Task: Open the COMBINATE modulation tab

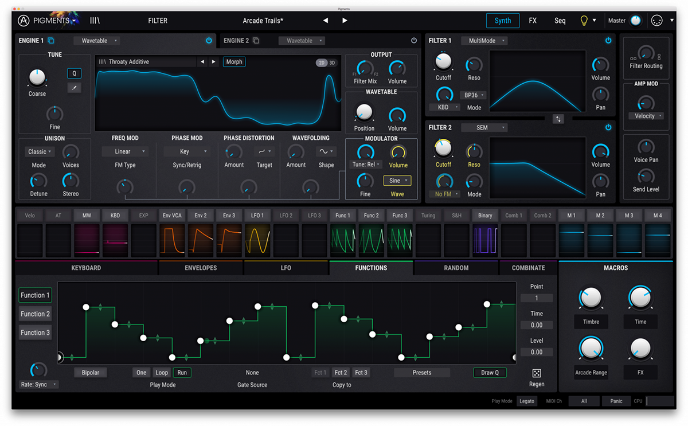Action: coord(528,268)
